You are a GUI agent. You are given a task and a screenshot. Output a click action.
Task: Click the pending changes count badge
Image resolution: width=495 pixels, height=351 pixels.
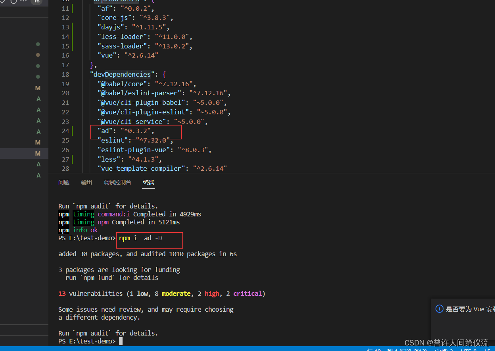[36, 1]
